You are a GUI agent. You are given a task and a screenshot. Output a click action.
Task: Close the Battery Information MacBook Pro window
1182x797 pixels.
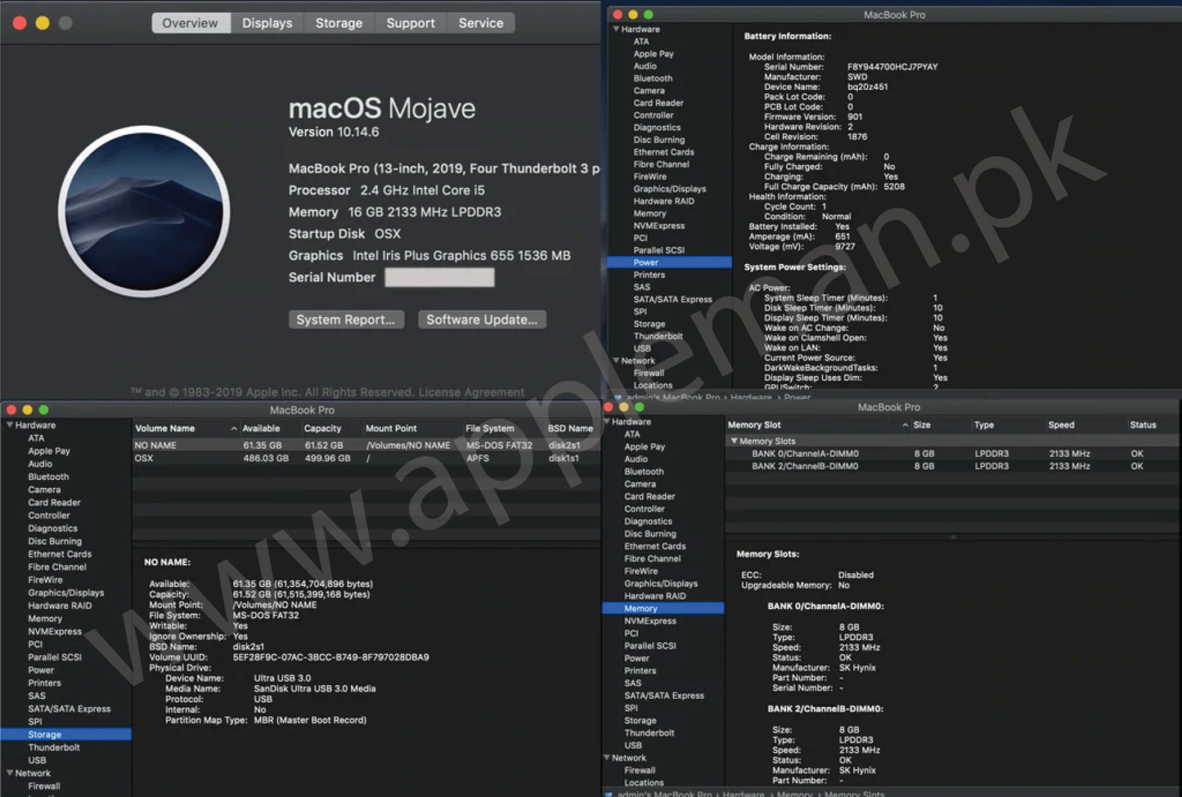coord(618,15)
